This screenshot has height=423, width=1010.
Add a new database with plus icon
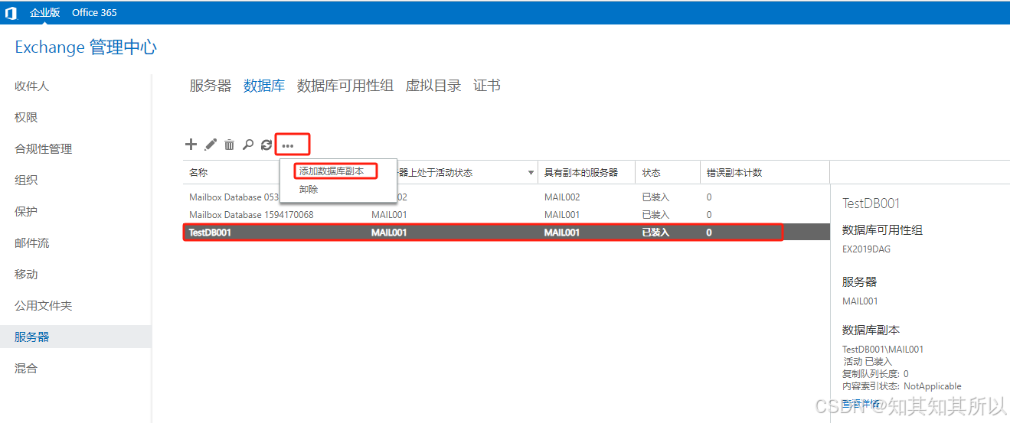point(191,144)
